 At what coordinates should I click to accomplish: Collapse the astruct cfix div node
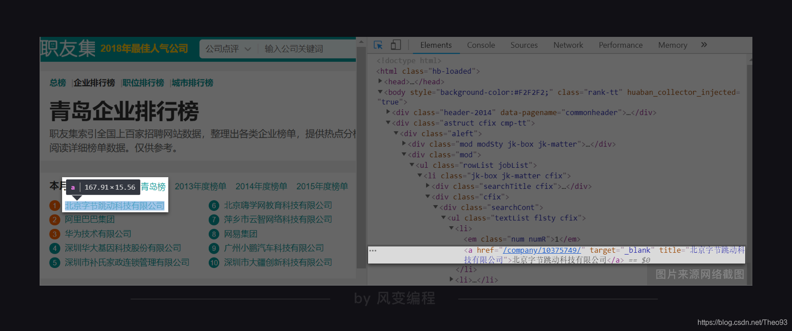(x=388, y=122)
